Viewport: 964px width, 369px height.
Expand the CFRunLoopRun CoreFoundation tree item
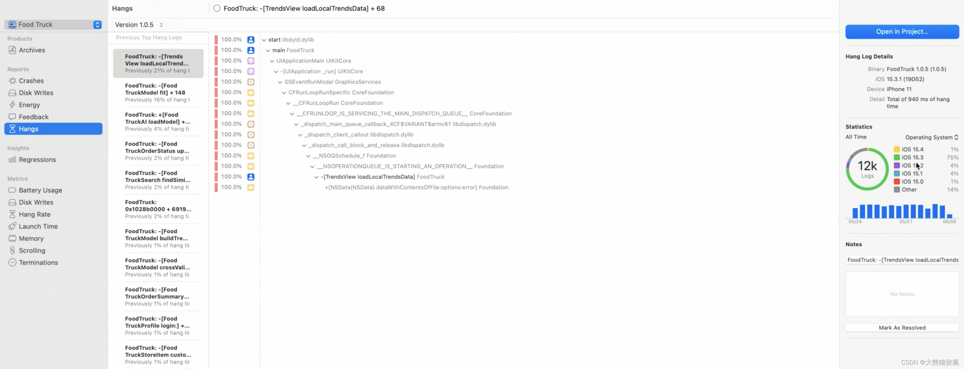(287, 103)
